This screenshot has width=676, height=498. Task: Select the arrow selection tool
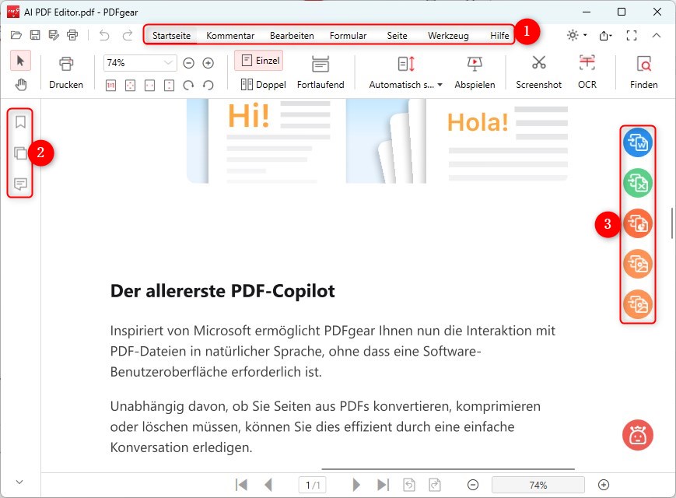[20, 61]
